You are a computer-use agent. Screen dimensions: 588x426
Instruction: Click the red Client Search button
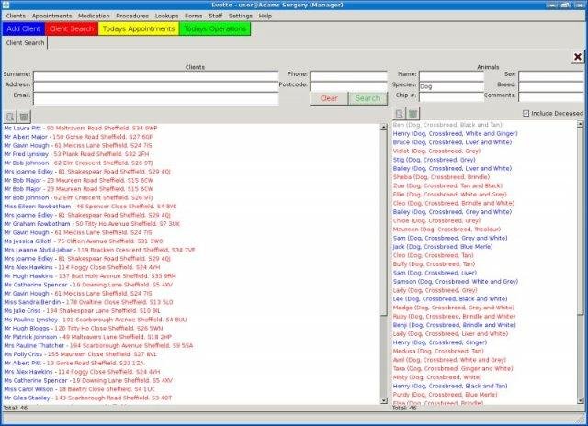tap(72, 28)
